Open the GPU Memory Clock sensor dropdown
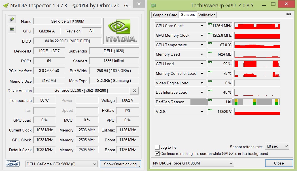Screen dimensions: 297x171 pos(202,36)
